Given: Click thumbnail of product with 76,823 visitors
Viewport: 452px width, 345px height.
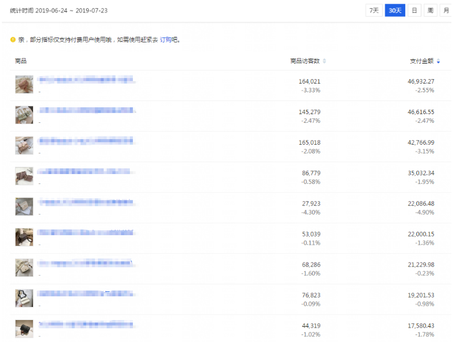Looking at the screenshot, I should [24, 298].
